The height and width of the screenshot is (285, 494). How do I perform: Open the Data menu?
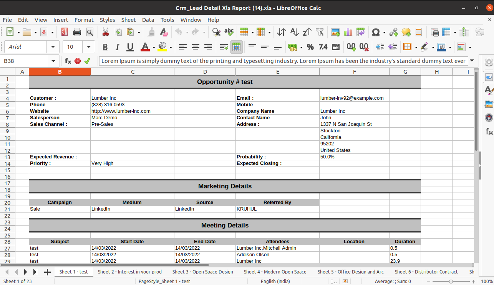[148, 20]
